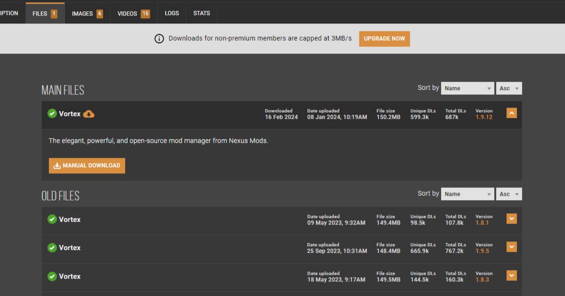Open the Old Files Asc order dropdown

pos(509,194)
